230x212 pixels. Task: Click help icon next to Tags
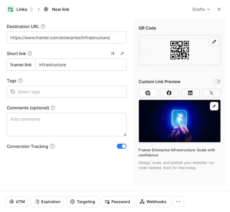(20, 81)
